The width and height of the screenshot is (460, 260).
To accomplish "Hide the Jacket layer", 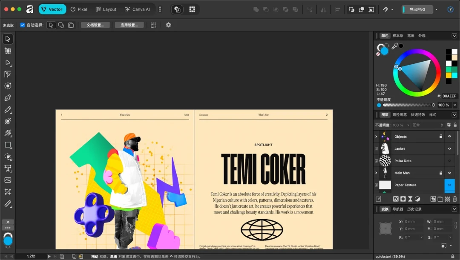I will coord(449,149).
